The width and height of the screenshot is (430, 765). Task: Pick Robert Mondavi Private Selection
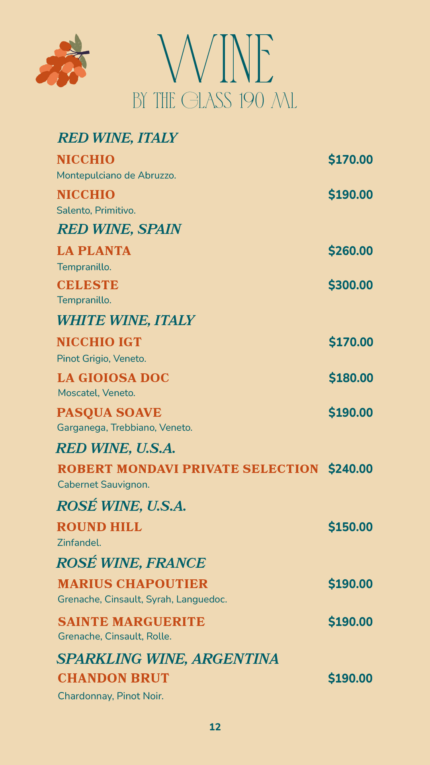[188, 469]
